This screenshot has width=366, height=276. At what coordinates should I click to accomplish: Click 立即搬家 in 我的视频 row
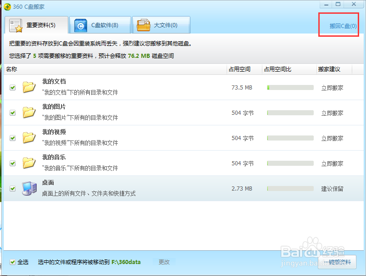(x=332, y=138)
